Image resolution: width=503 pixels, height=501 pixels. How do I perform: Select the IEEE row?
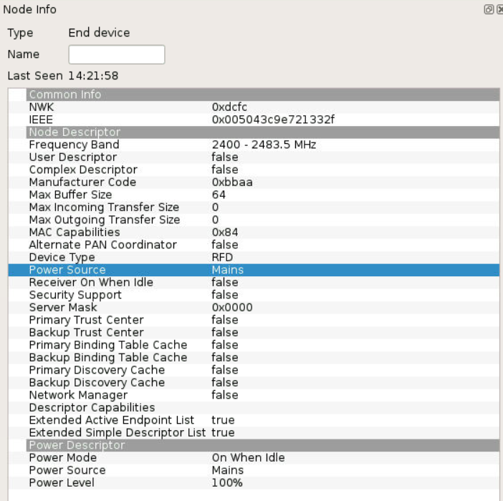[254, 120]
